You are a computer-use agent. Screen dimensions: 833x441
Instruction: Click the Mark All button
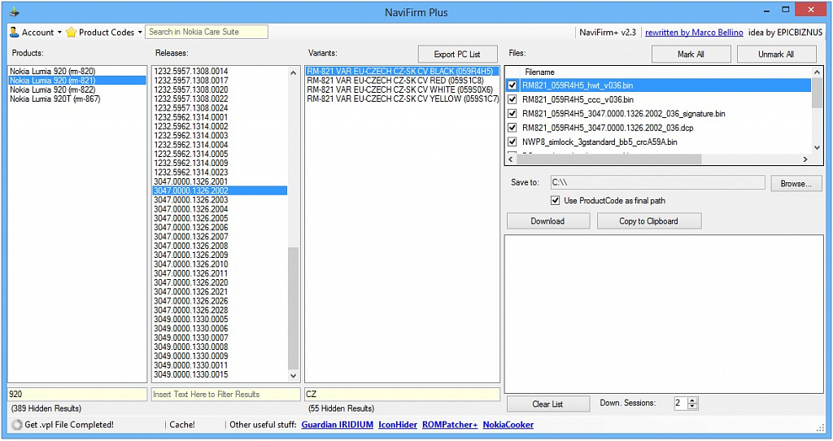tap(691, 55)
